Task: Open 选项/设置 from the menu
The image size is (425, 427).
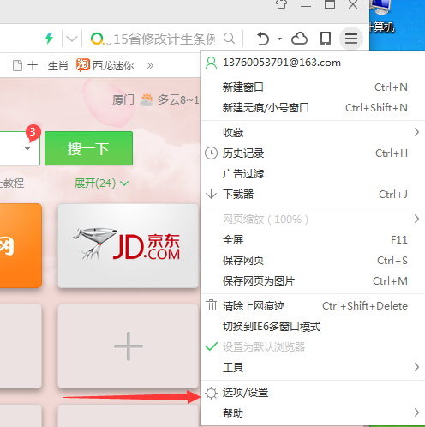Action: click(313, 393)
